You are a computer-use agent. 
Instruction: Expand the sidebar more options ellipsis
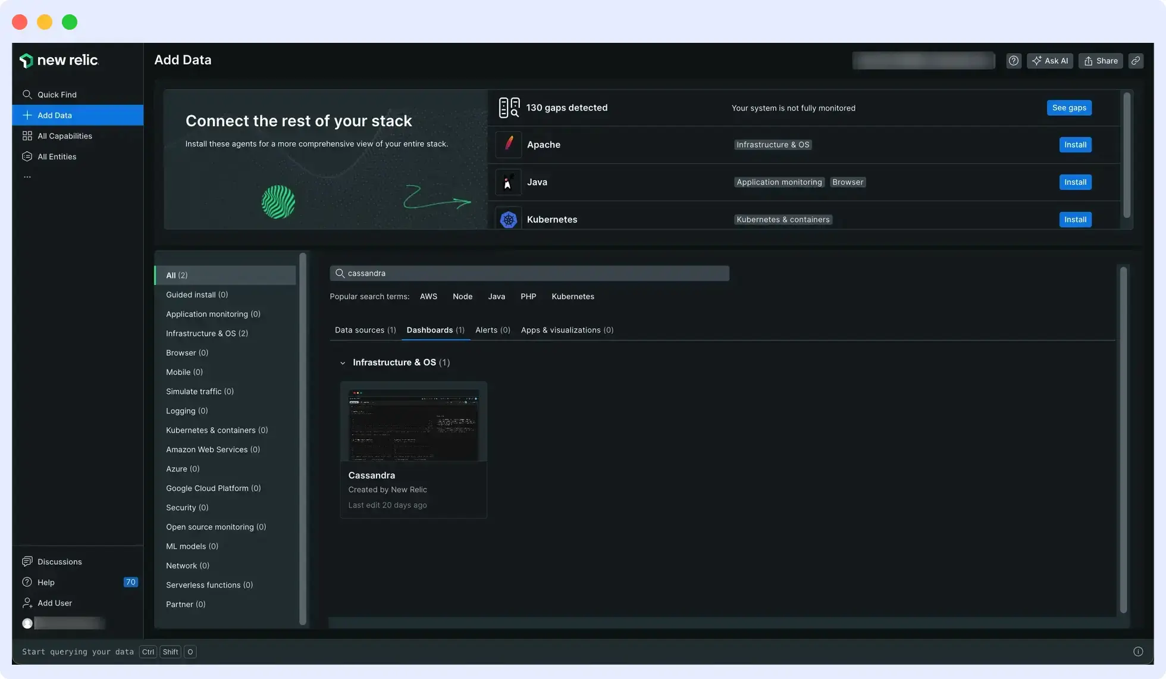[x=27, y=176]
